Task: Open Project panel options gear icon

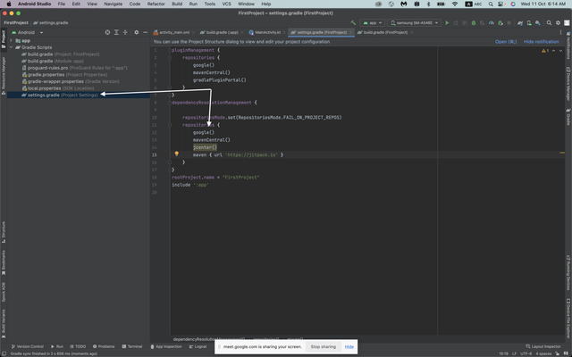Action: (x=137, y=32)
